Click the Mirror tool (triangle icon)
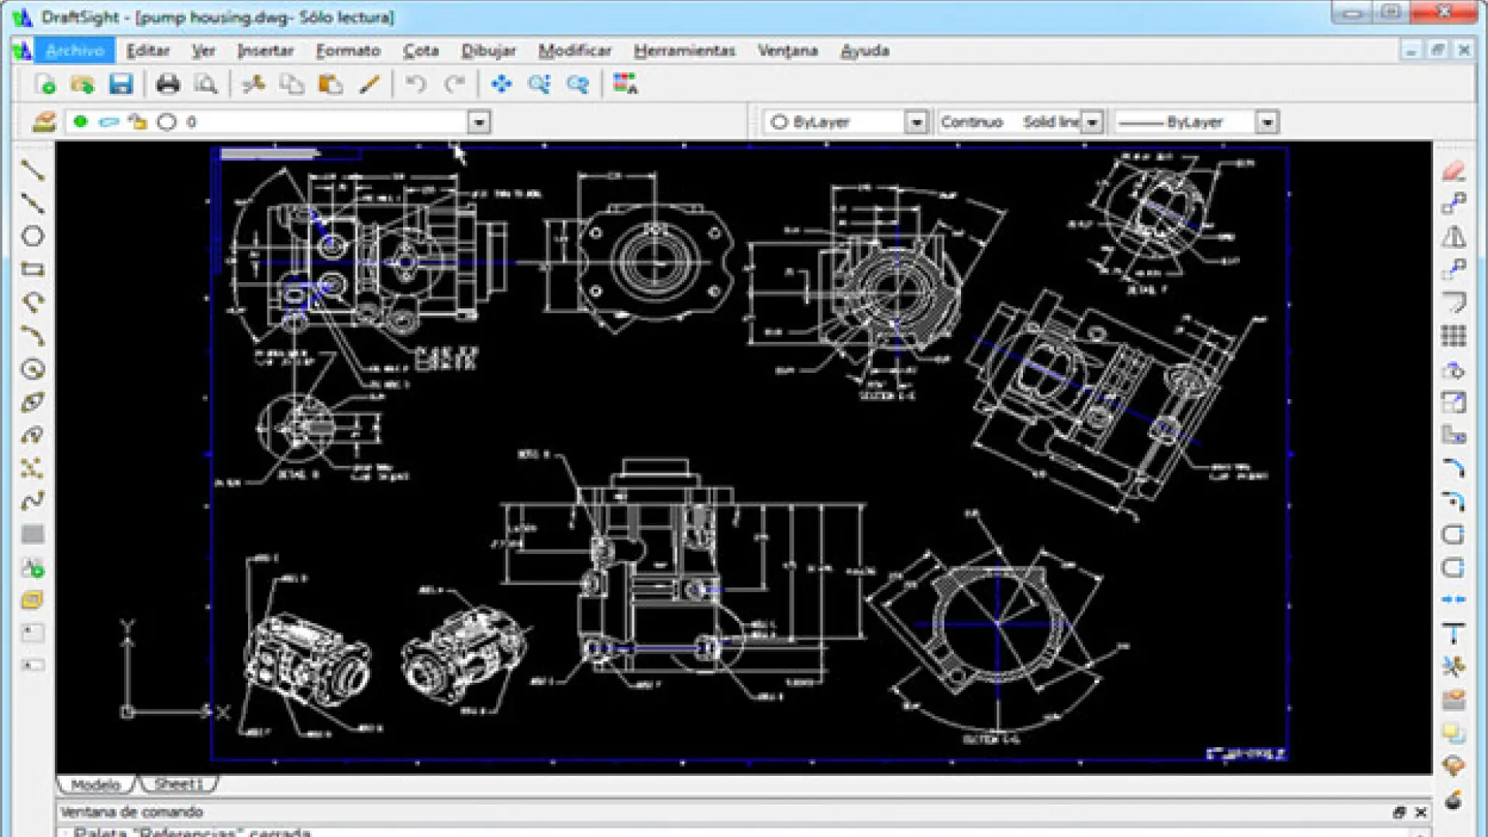Viewport: 1488px width, 837px height. coord(1454,236)
